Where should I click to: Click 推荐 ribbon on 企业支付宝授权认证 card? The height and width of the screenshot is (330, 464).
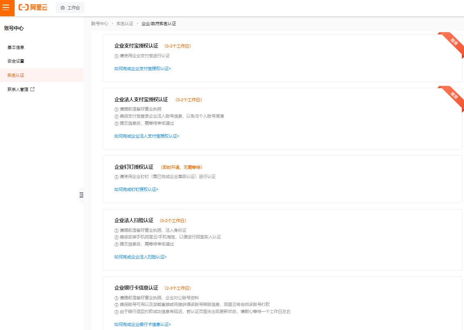pyautogui.click(x=454, y=42)
